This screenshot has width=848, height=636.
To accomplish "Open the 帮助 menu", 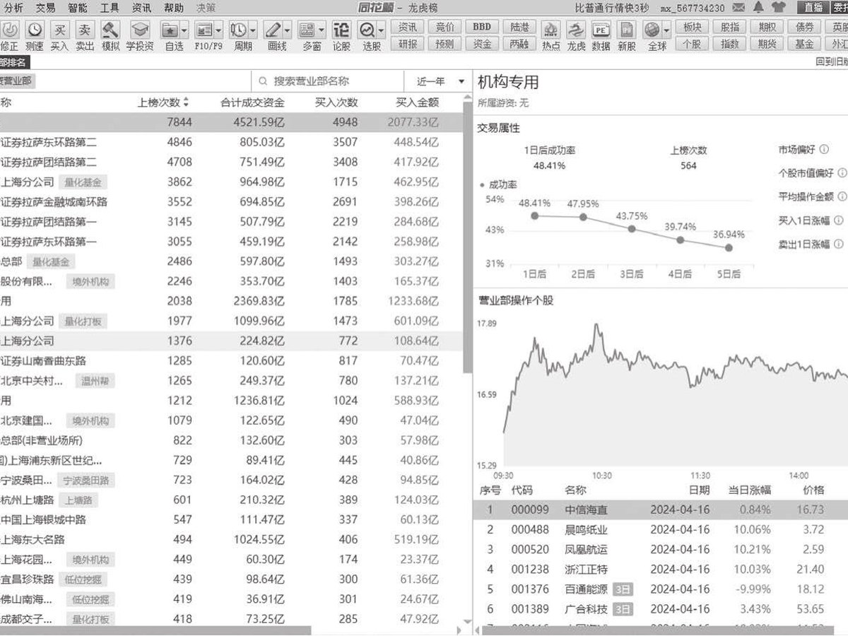I will [174, 7].
